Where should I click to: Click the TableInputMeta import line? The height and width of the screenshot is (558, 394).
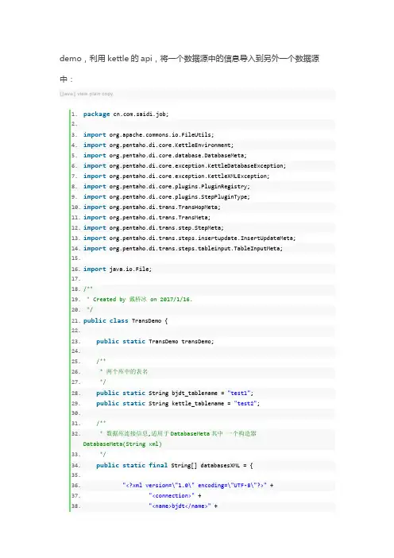tap(183, 248)
